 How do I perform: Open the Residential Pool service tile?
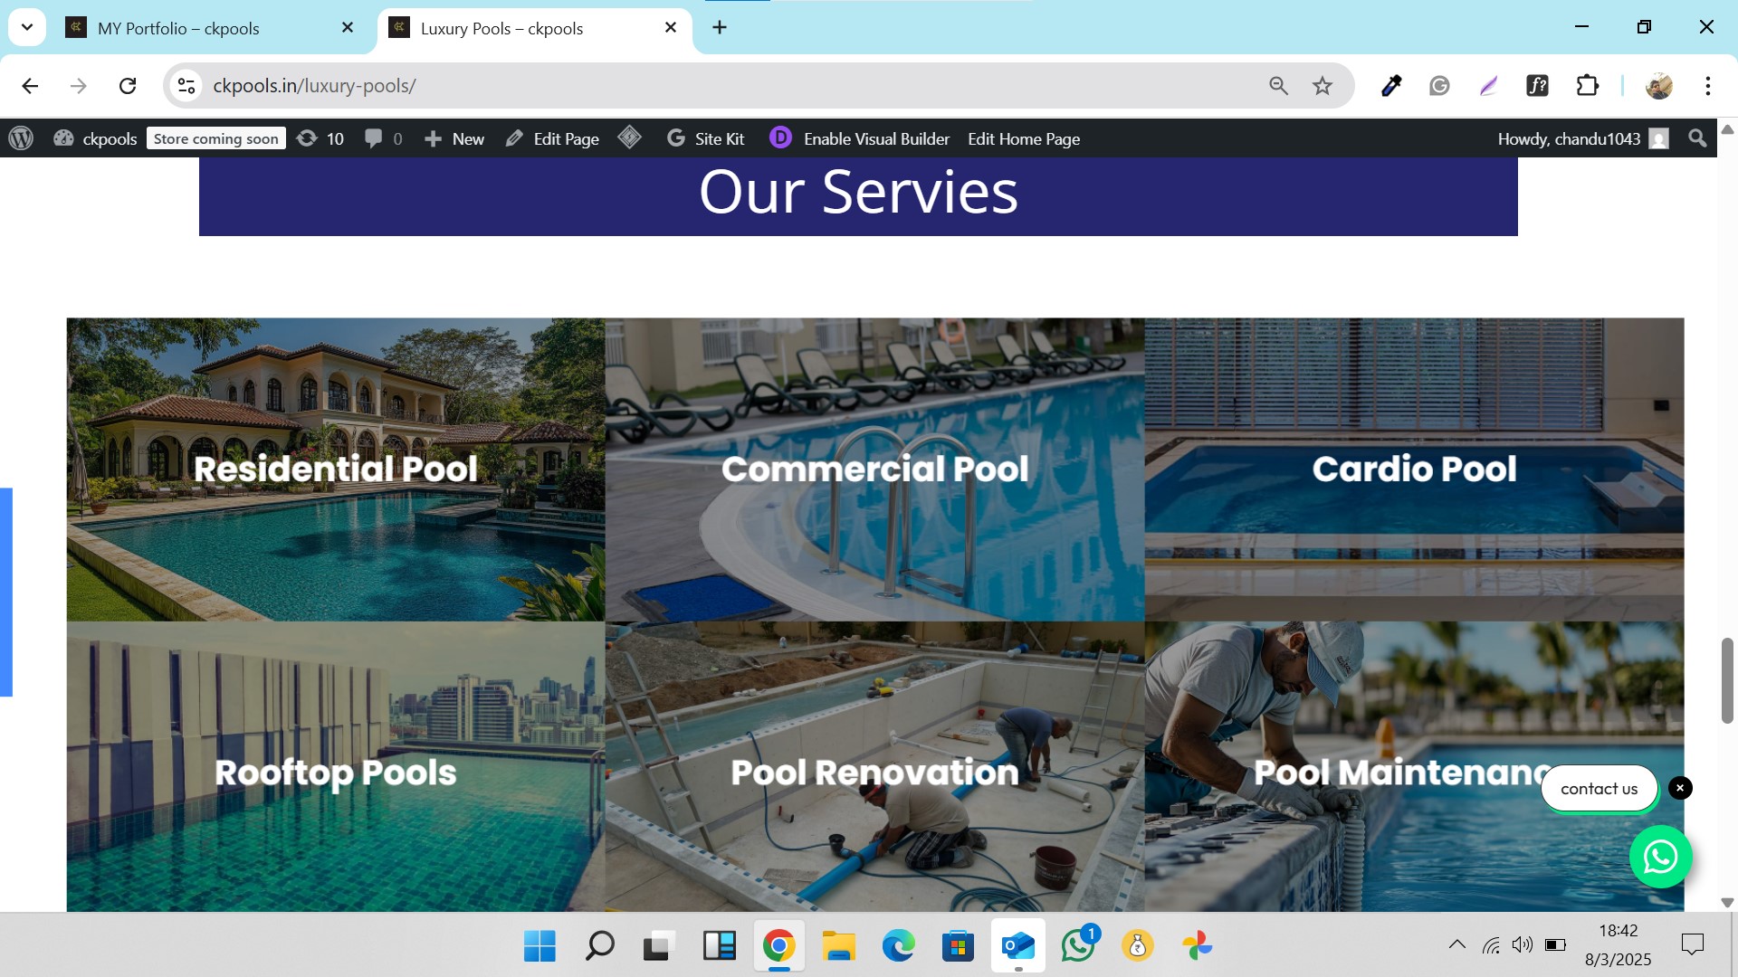[335, 469]
